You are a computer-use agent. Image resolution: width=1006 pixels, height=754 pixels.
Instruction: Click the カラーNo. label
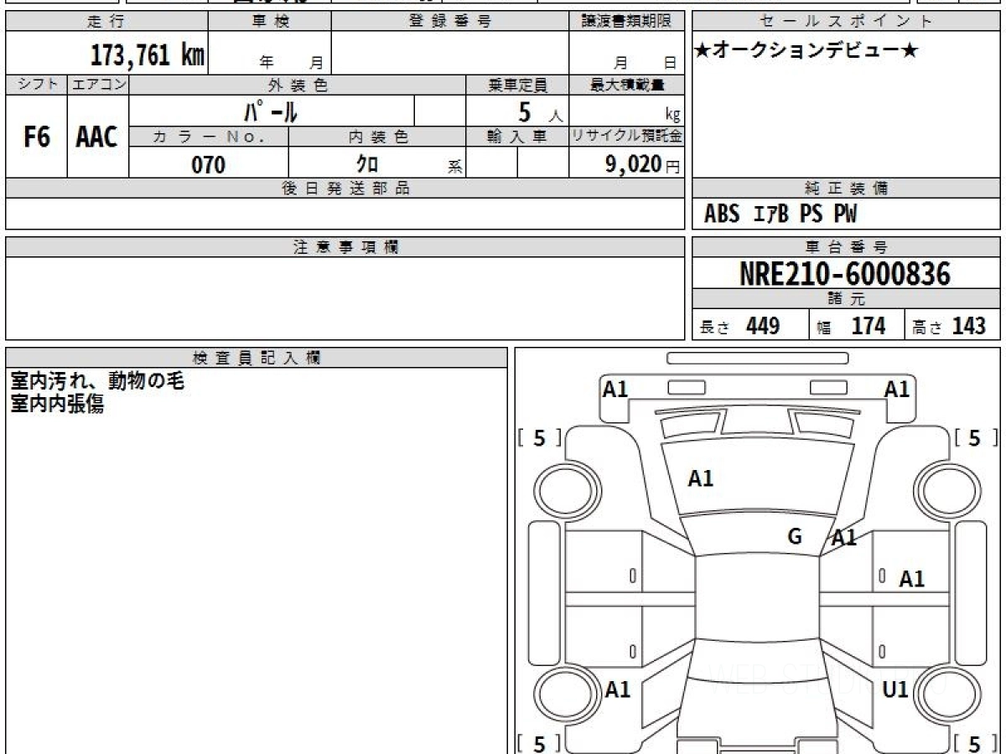tap(209, 137)
